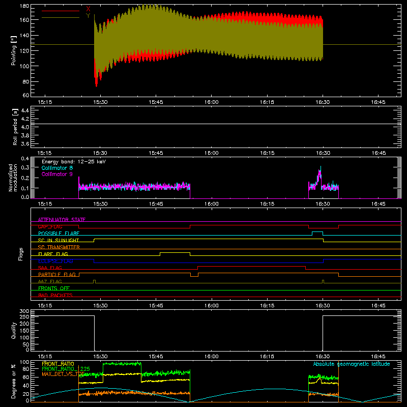Click the SAA_FLAG label
Viewport: 407px width, 407px height.
[x=50, y=268]
